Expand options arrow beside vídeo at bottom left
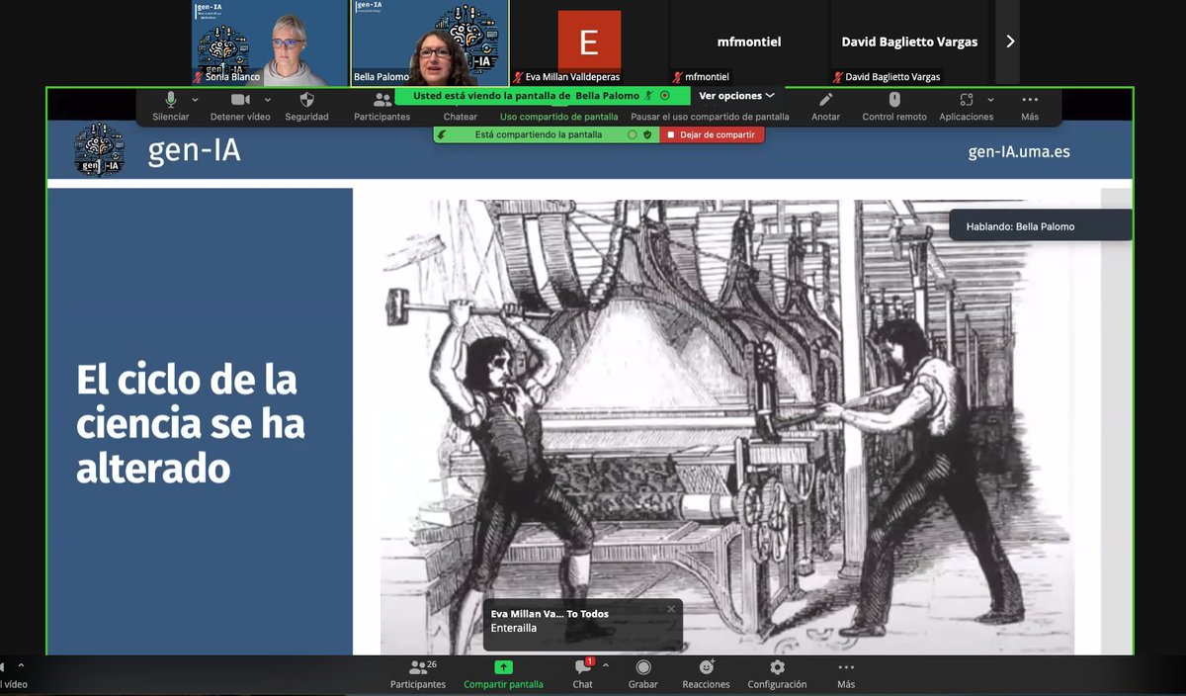 (x=21, y=665)
